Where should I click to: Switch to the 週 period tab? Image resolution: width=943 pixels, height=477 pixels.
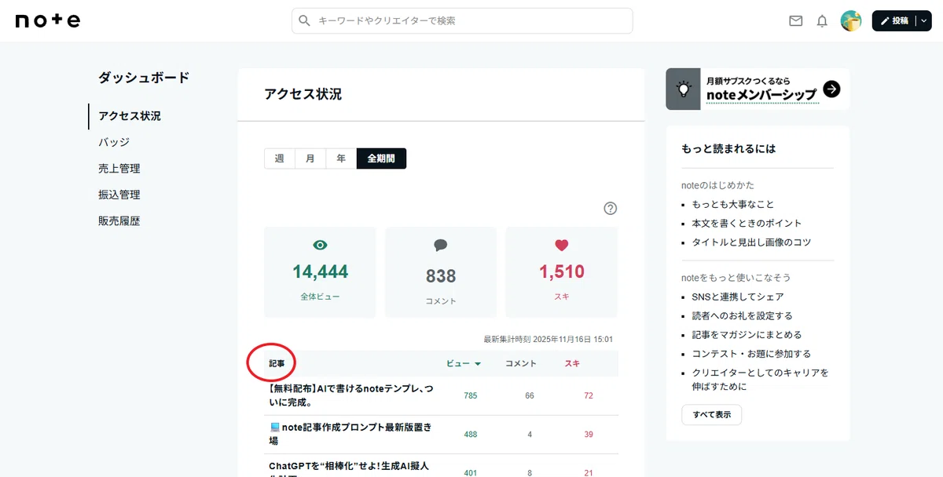[x=279, y=158]
